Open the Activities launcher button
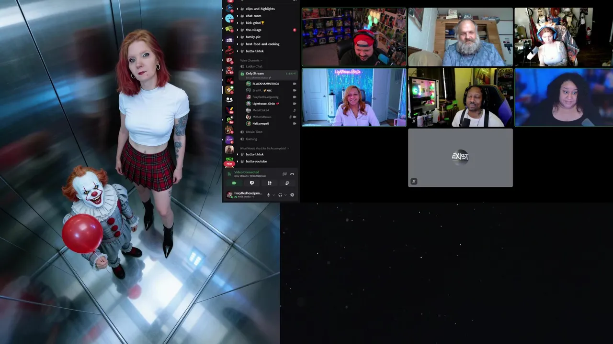613x344 pixels. [269, 183]
